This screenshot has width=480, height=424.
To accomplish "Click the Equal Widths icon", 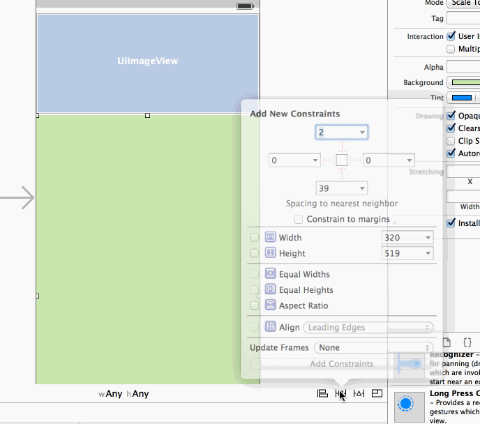I will [x=270, y=274].
